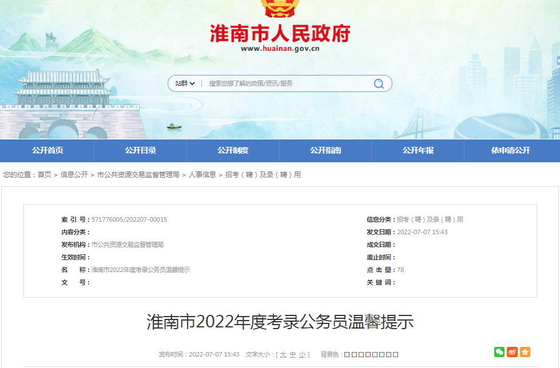Share the article to Weibo
The image size is (560, 368).
[512, 353]
